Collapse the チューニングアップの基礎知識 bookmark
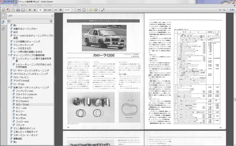This screenshot has height=146, width=236. (9, 55)
